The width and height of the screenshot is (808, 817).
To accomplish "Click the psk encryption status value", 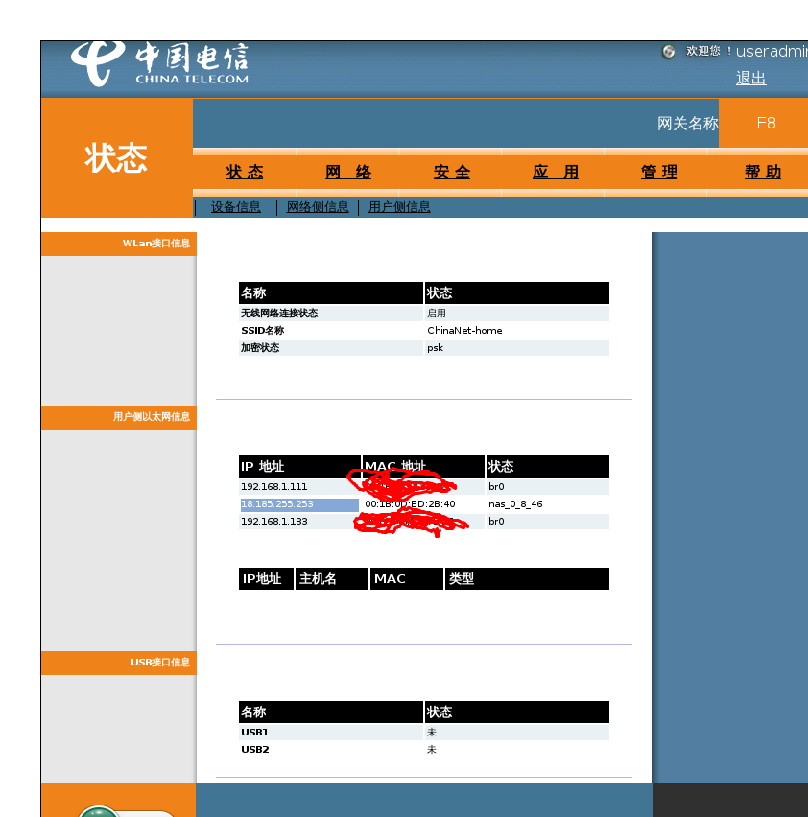I will point(435,347).
